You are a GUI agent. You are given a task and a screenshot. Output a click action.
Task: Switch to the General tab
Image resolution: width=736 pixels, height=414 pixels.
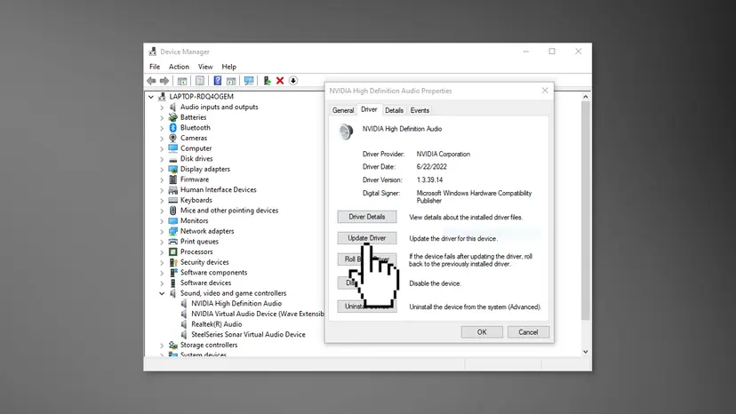click(342, 110)
